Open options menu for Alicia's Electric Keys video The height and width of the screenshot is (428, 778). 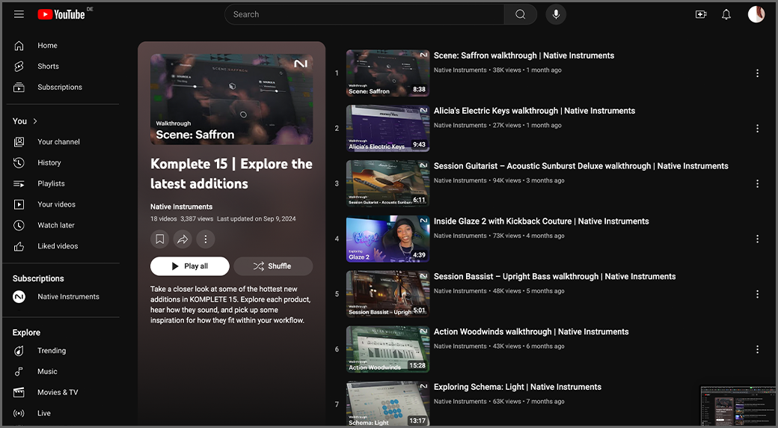(x=757, y=129)
